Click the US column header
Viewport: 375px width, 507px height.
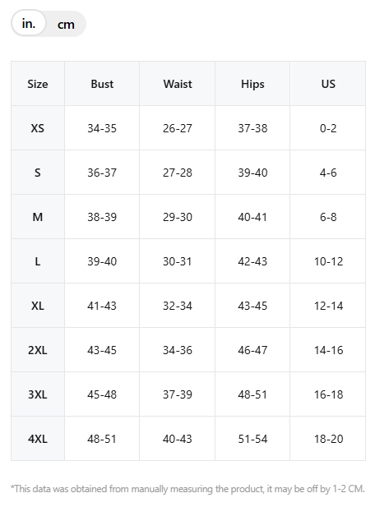tap(328, 84)
